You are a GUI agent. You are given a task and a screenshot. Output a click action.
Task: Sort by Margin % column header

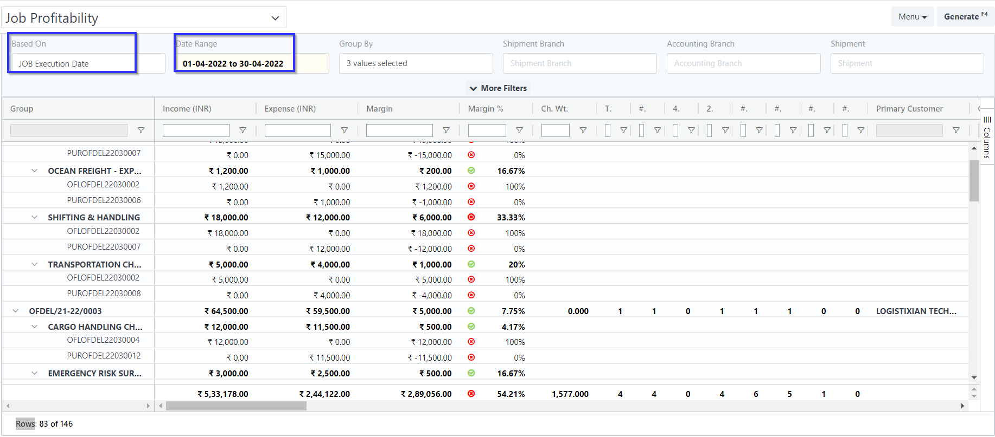[486, 109]
